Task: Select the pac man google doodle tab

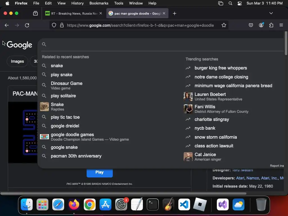Action: [137, 13]
